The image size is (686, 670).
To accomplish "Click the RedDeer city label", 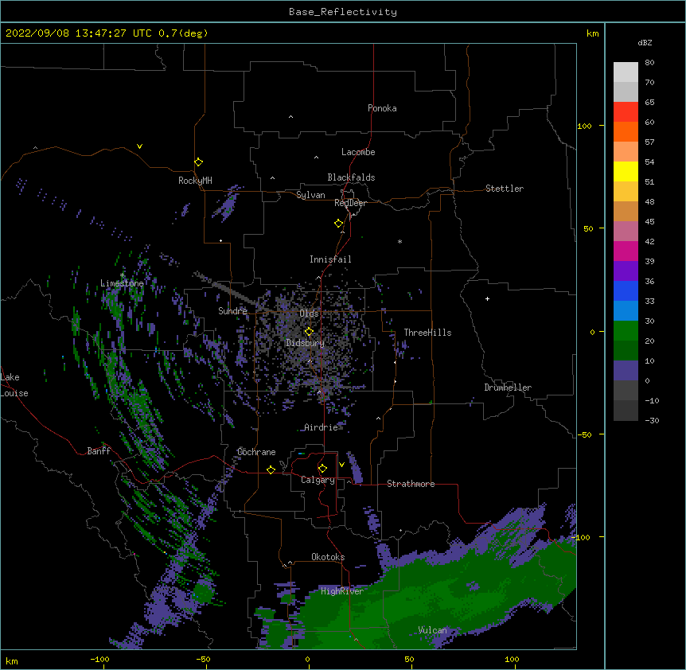I will click(350, 203).
